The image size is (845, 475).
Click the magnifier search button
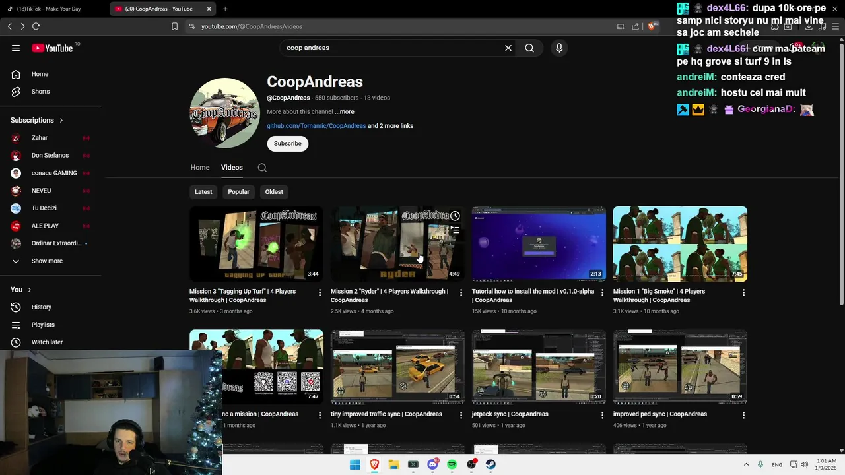pyautogui.click(x=529, y=47)
